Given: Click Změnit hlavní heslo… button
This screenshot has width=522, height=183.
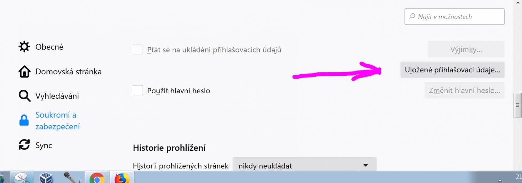Looking at the screenshot, I should click(464, 90).
